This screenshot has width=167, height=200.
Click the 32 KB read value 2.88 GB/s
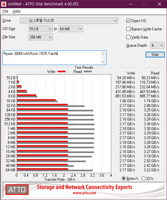[x=152, y=106]
